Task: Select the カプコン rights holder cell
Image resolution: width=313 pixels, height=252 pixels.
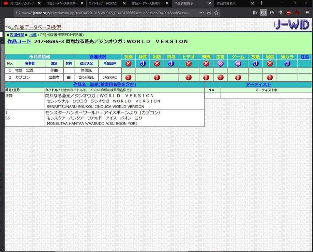Action: coord(30,77)
